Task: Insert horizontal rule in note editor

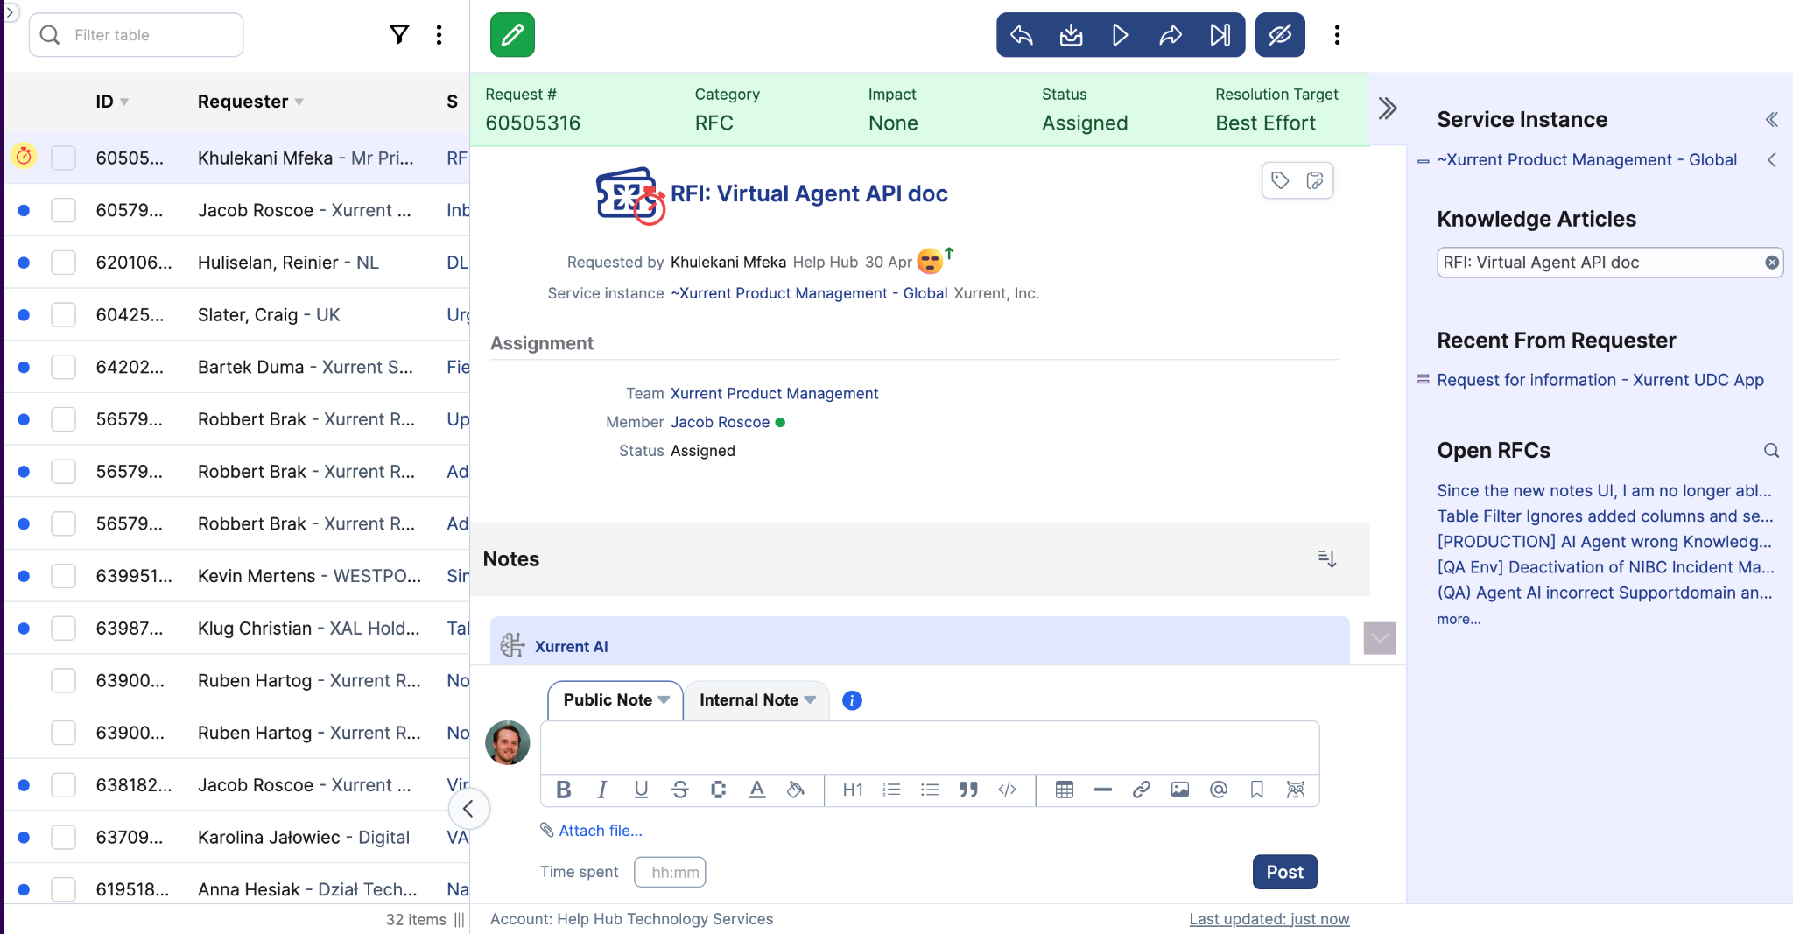Action: [x=1103, y=790]
